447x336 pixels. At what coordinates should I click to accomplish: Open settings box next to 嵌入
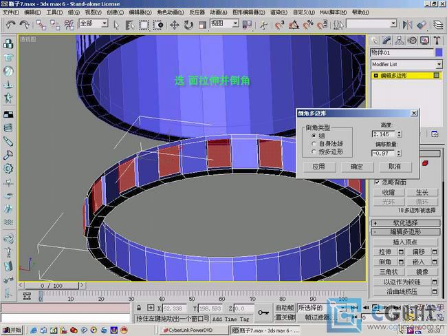click(x=435, y=262)
